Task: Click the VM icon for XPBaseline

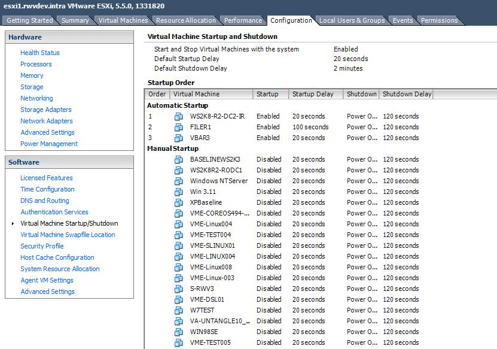Action: 179,203
